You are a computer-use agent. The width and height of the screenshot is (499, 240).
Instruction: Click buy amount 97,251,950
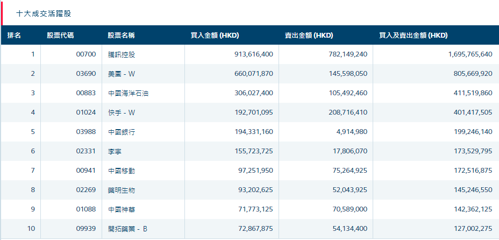pyautogui.click(x=256, y=171)
